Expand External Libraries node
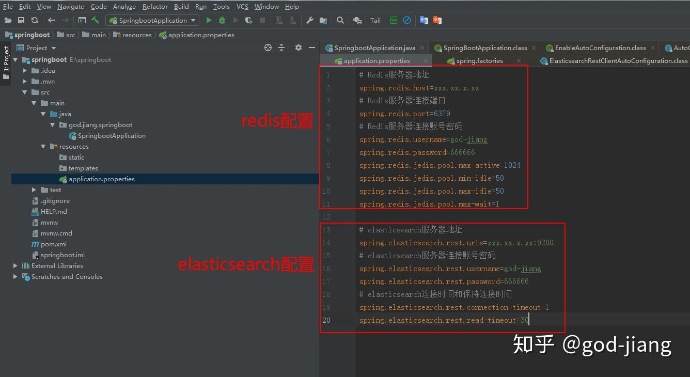This screenshot has height=377, width=690. (15, 266)
